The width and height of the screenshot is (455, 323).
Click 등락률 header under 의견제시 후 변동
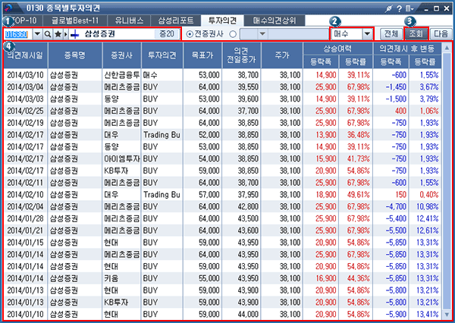[425, 61]
